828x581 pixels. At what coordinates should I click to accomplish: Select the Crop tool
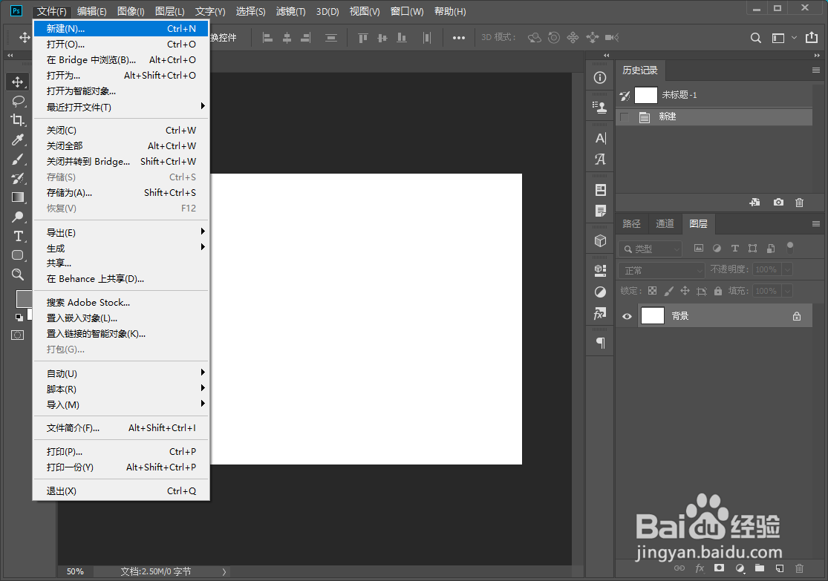18,120
